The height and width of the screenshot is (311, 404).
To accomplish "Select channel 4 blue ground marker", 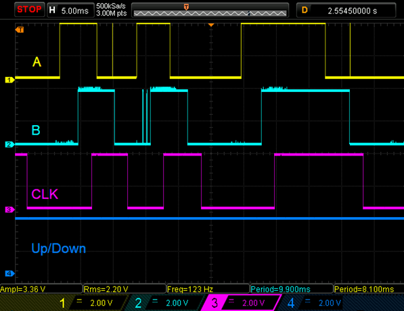I will point(9,273).
